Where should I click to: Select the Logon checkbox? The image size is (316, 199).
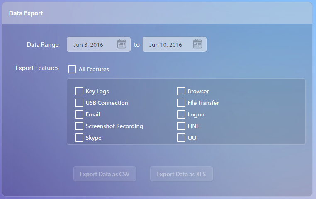click(x=181, y=114)
